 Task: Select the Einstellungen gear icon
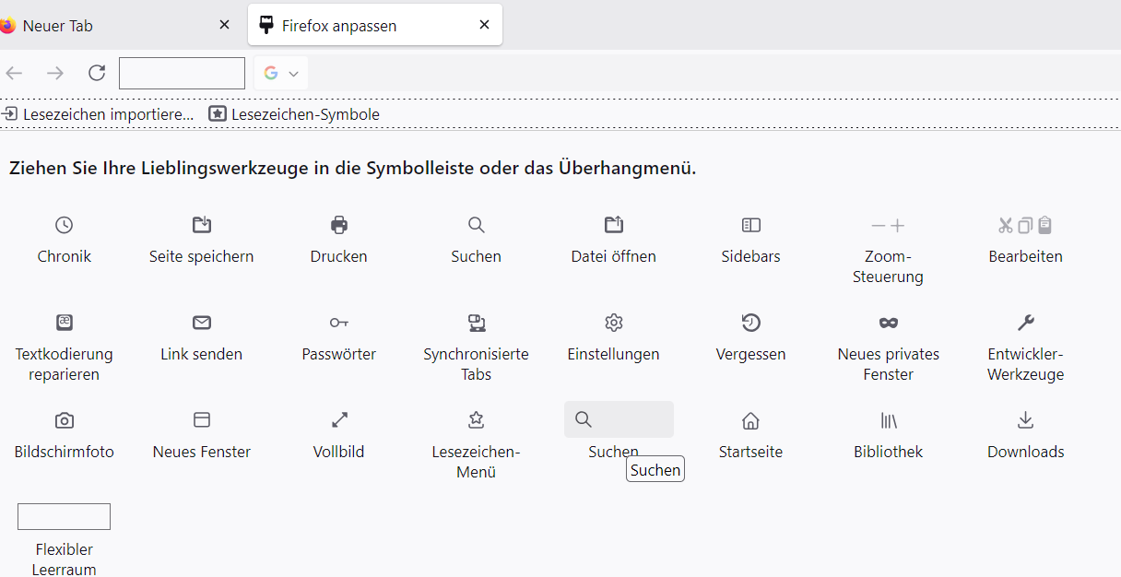[x=614, y=323]
